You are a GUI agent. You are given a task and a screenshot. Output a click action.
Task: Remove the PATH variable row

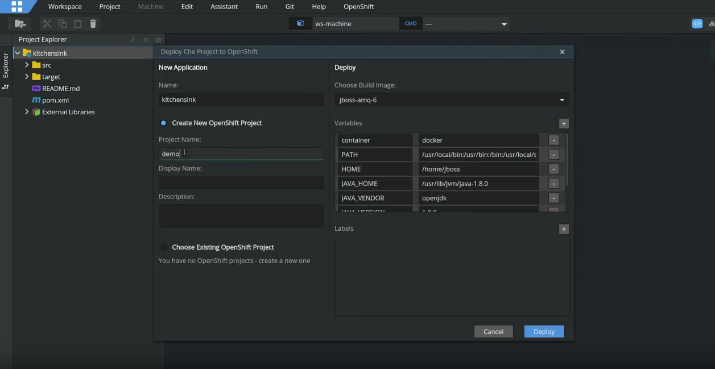pyautogui.click(x=553, y=155)
